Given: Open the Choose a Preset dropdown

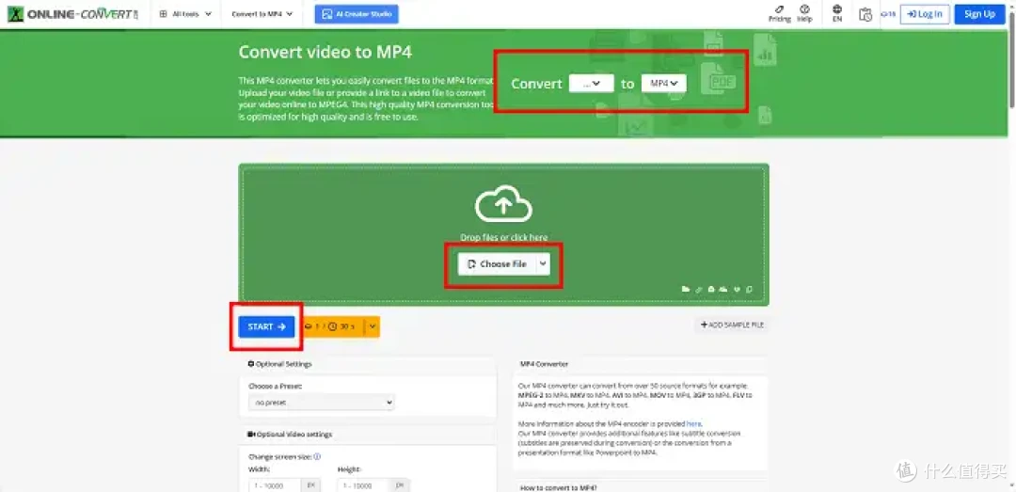Looking at the screenshot, I should pos(322,403).
